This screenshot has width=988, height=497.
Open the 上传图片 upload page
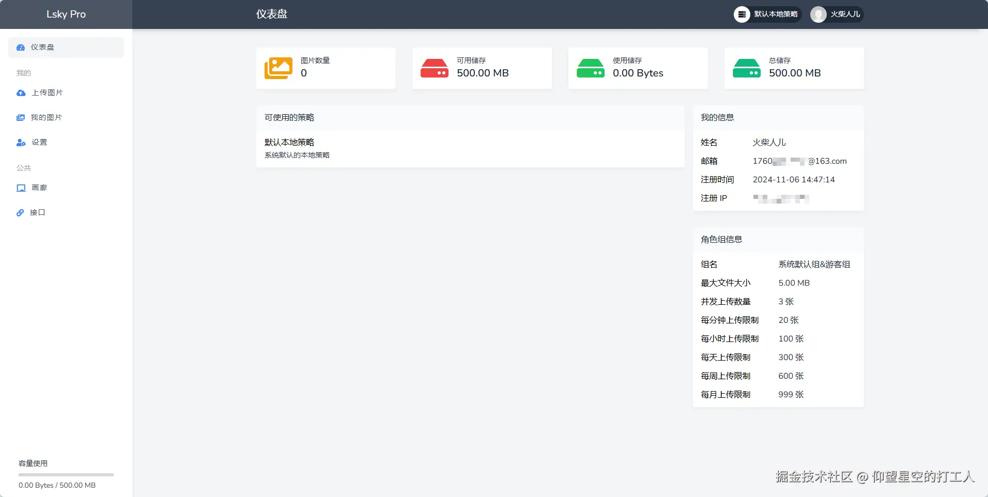click(x=66, y=93)
